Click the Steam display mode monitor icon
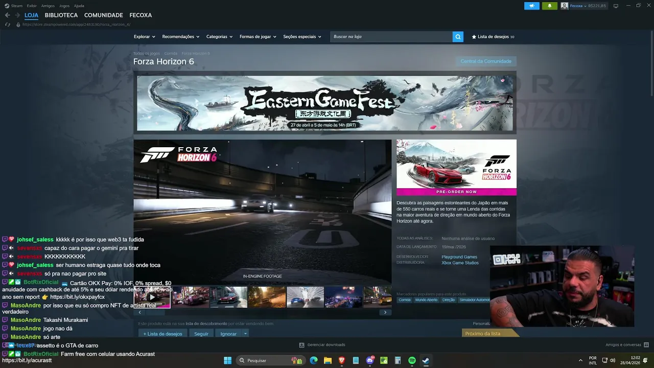The height and width of the screenshot is (368, 654). pyautogui.click(x=616, y=6)
